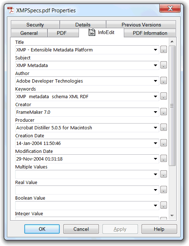Viewport: 189px width, 246px height.
Task: Click the vertical scrollbar thumb
Action: pos(172,106)
